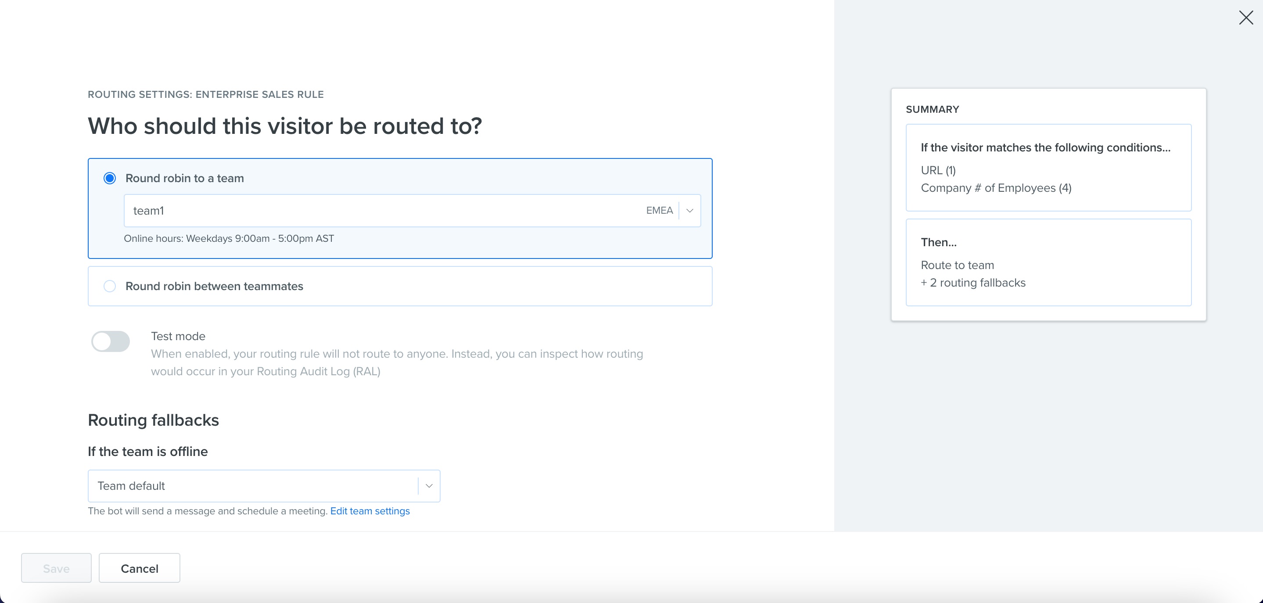This screenshot has width=1263, height=603.
Task: Open Edit team settings link
Action: pyautogui.click(x=370, y=511)
